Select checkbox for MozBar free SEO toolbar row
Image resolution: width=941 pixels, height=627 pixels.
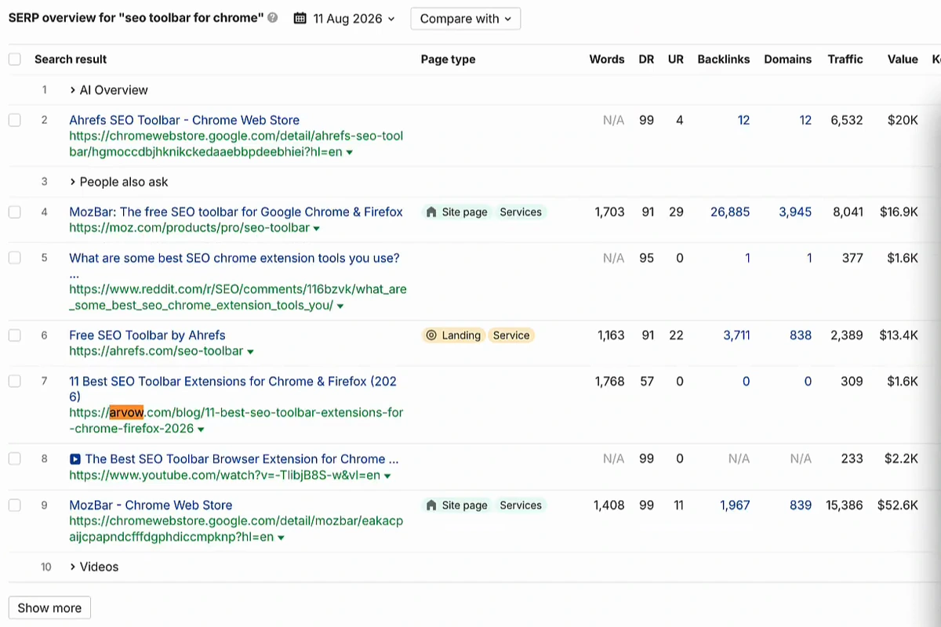click(x=14, y=212)
